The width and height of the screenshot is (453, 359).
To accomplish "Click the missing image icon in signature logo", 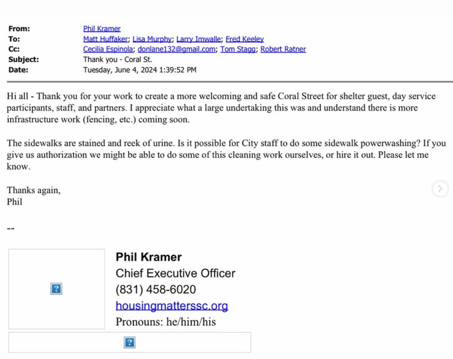I will point(56,289).
